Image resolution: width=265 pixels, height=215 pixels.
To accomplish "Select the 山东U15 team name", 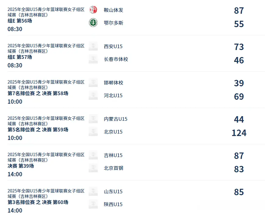I will pos(113,192).
